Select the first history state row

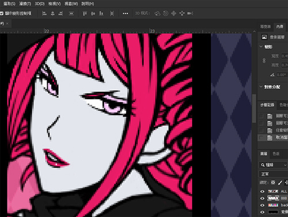click(x=273, y=116)
